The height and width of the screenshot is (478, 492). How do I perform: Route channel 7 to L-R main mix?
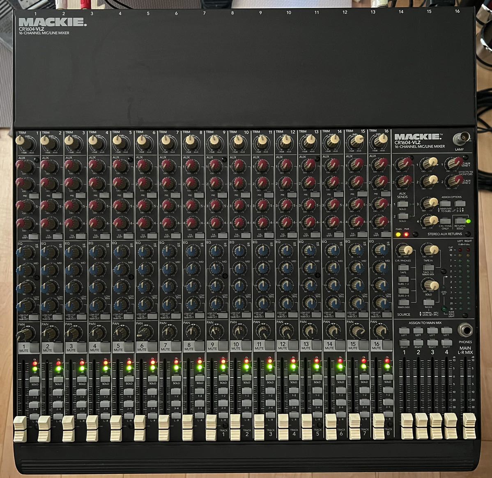pyautogui.click(x=176, y=416)
